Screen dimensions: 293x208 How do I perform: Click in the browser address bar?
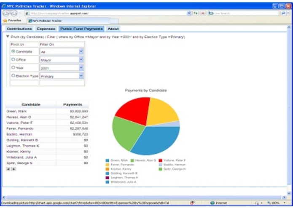click(107, 13)
